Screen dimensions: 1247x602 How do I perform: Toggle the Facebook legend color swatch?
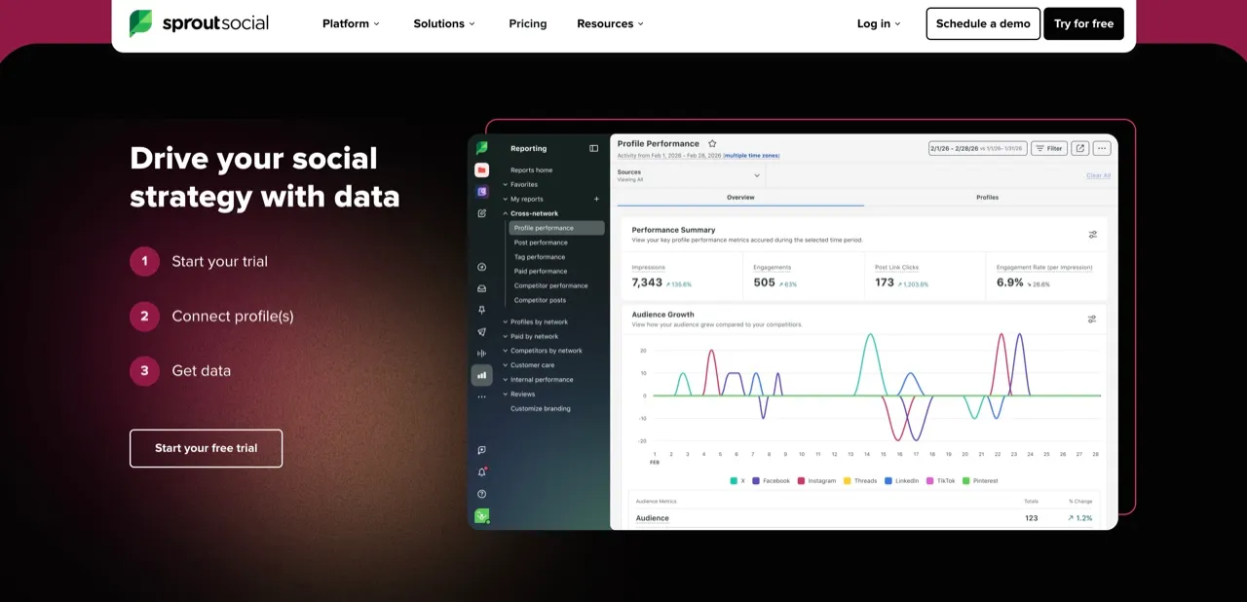point(756,481)
